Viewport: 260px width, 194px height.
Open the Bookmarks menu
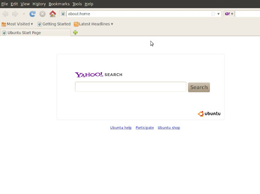59,4
